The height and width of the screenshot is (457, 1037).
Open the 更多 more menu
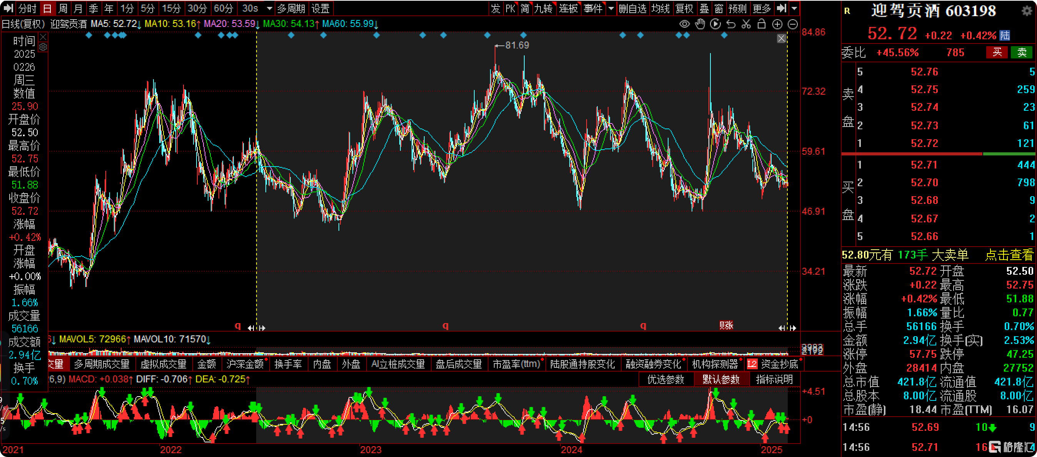click(762, 8)
